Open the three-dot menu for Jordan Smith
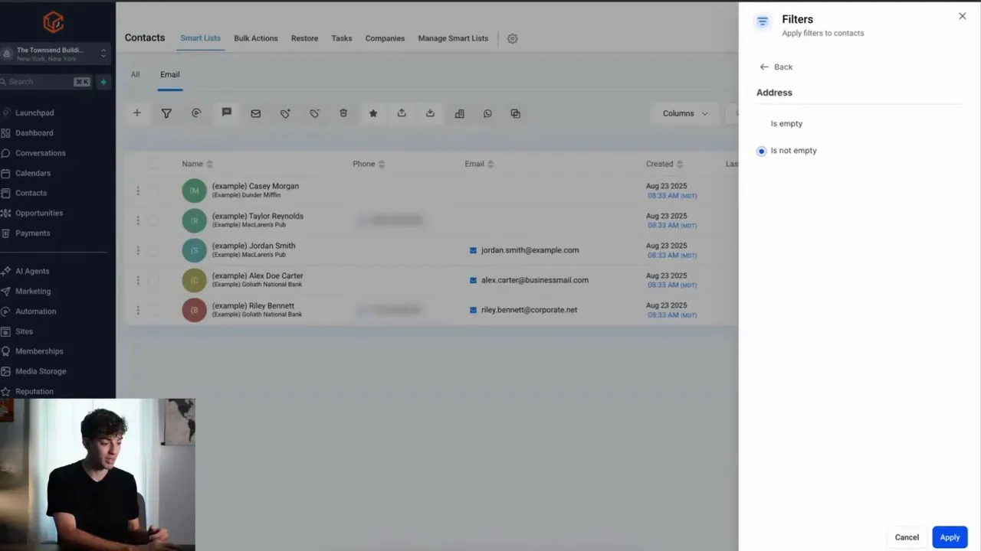The image size is (981, 551). 138,250
